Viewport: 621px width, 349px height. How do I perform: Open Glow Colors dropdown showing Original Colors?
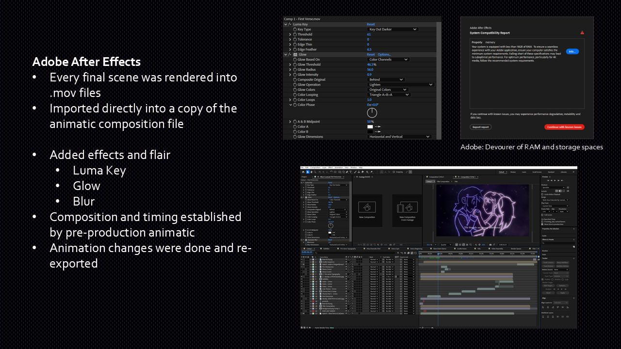(x=387, y=90)
